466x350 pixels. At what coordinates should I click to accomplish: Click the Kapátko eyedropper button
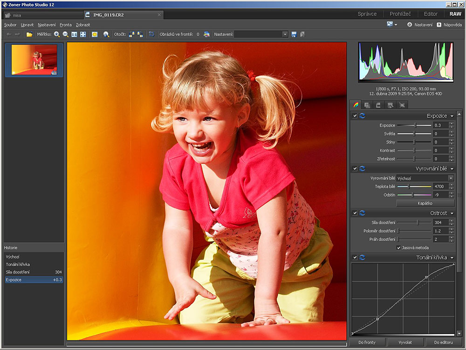coord(425,203)
